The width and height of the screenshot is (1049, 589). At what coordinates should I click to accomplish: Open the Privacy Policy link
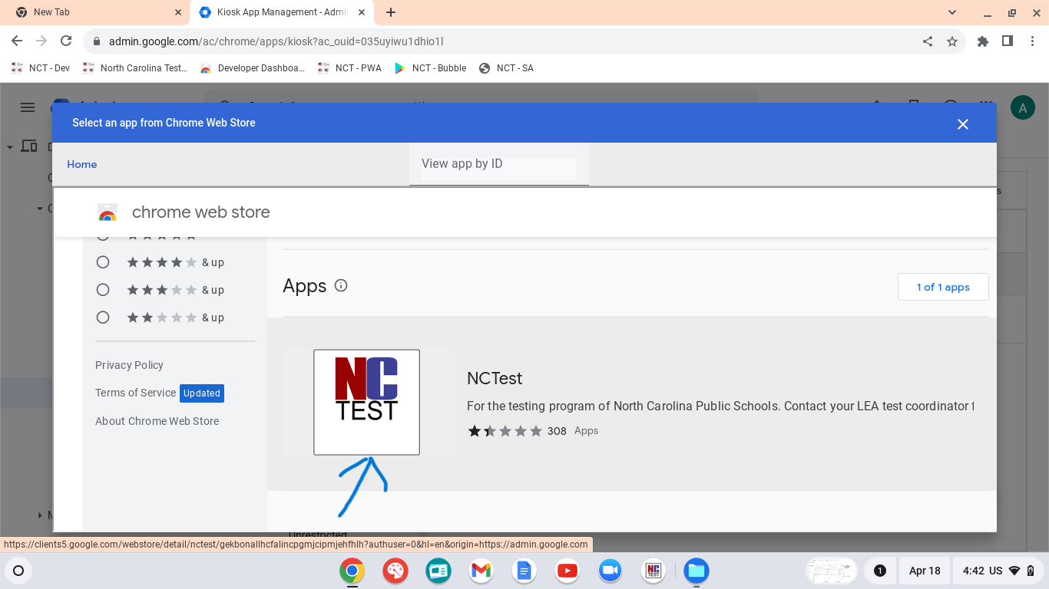[x=129, y=365]
